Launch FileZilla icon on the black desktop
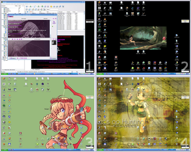The width and height of the screenshot is (191, 152). (x=155, y=63)
